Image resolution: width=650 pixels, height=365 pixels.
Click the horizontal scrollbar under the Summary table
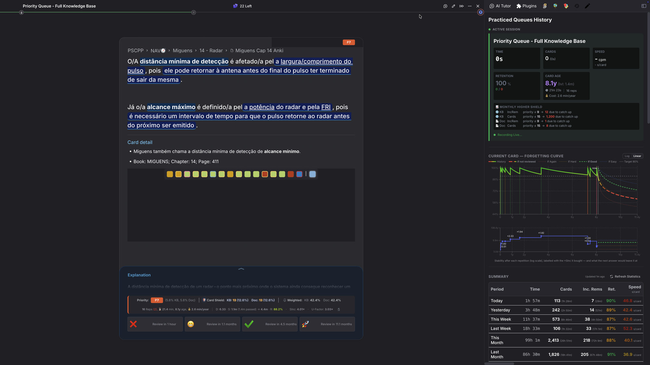click(499, 363)
